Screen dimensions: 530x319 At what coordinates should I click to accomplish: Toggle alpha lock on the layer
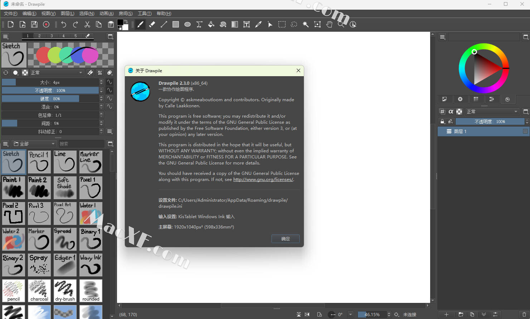(x=451, y=112)
